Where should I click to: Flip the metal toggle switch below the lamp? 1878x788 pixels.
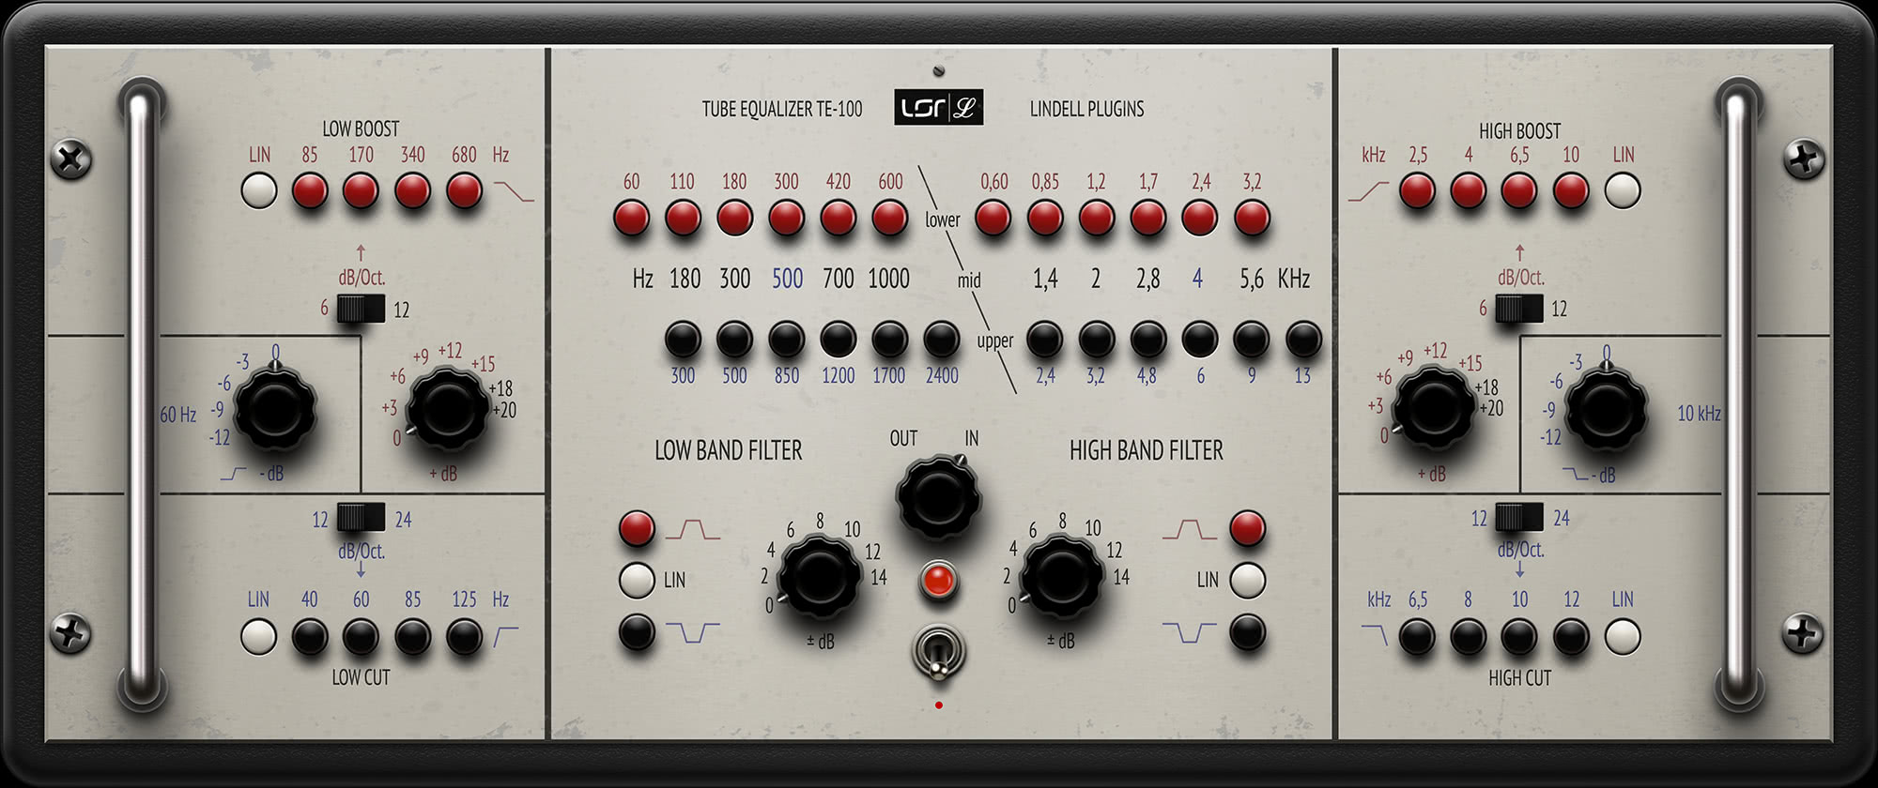938,654
